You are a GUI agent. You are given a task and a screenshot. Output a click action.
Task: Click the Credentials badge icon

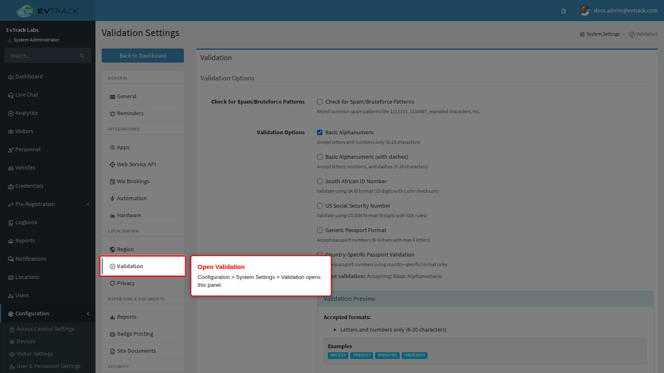pos(11,186)
